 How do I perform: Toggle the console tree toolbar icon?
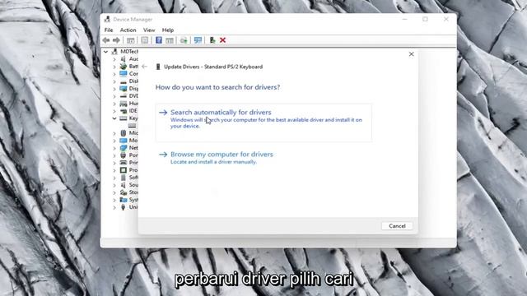(x=130, y=40)
